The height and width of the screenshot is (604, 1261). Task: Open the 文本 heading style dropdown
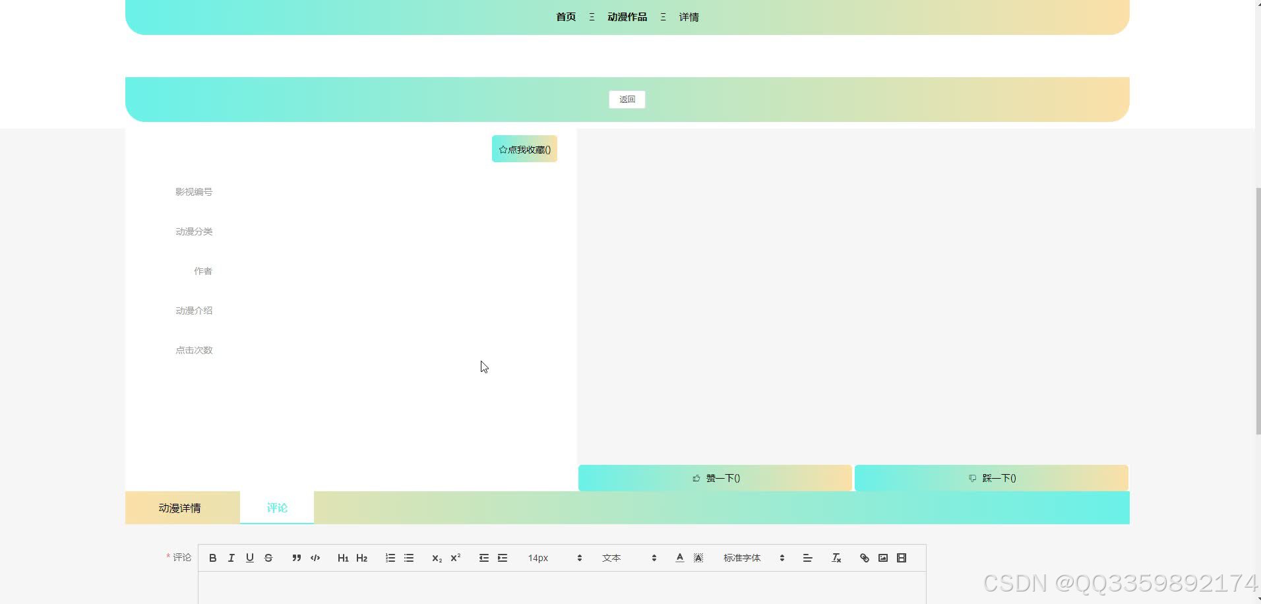click(x=629, y=558)
